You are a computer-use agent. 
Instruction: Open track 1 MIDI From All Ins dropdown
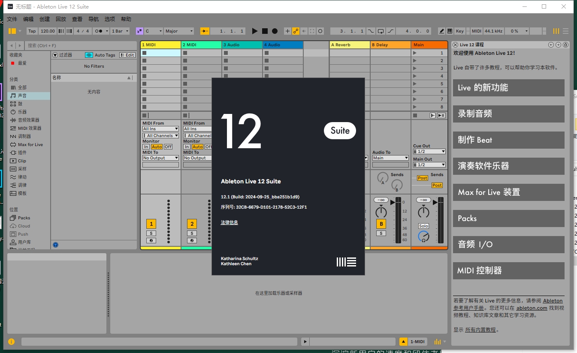click(160, 129)
